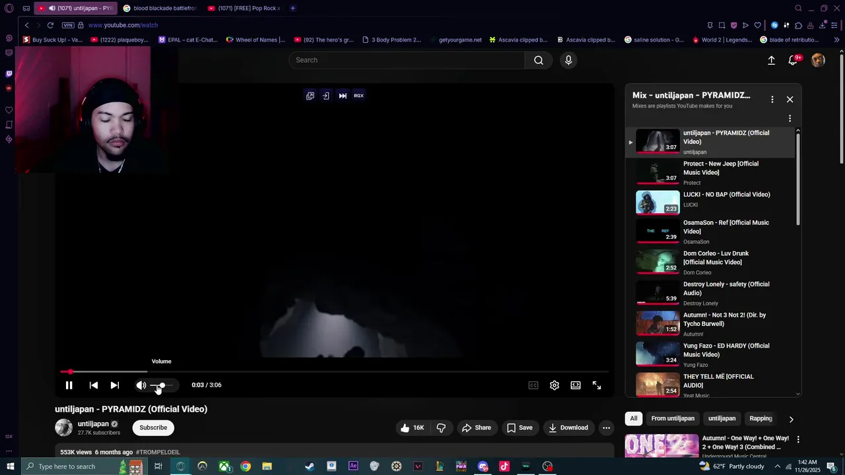The width and height of the screenshot is (845, 475).
Task: Reload the current page
Action: click(50, 25)
